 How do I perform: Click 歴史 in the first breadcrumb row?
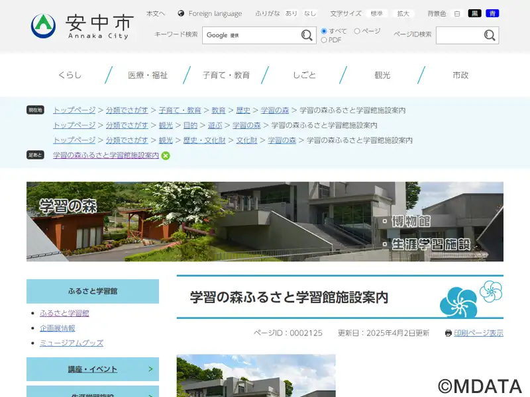[x=243, y=110]
